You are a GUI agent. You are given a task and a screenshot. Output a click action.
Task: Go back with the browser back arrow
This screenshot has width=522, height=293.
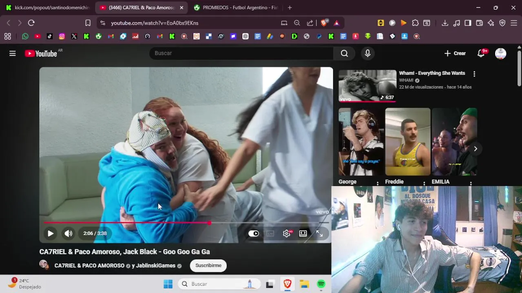point(8,23)
